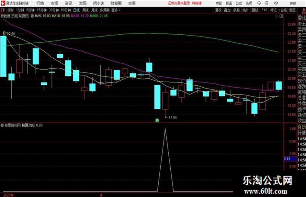Click the MA20: 19.29 indicator label
Image resolution: width=306 pixels, height=197 pixels.
tap(80, 16)
